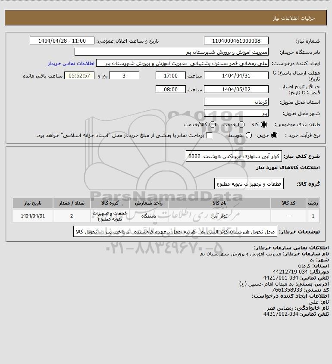Toggle the Islamic treasury payment checkbox
This screenshot has width=332, height=364.
(x=209, y=135)
